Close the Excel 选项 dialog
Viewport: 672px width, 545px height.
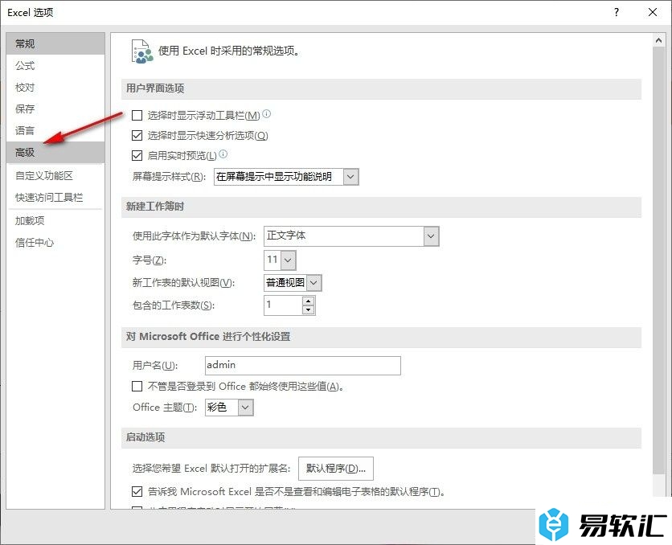652,12
